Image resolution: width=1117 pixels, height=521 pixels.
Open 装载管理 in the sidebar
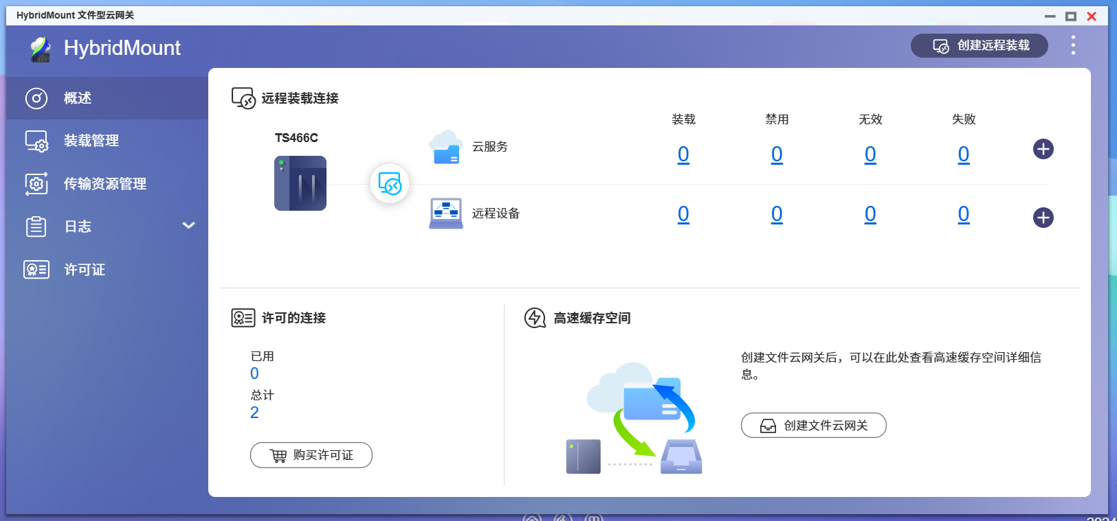(107, 141)
